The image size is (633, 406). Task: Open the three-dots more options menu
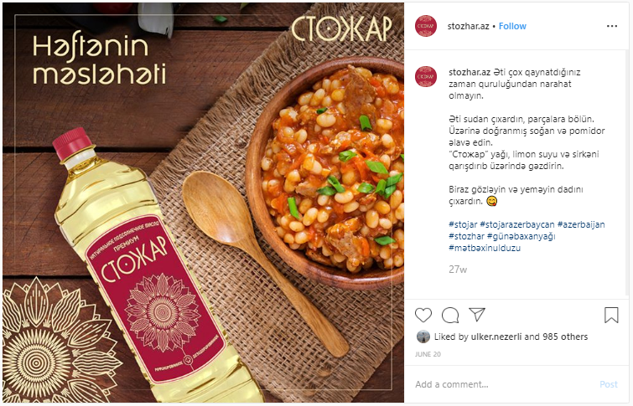(x=612, y=26)
